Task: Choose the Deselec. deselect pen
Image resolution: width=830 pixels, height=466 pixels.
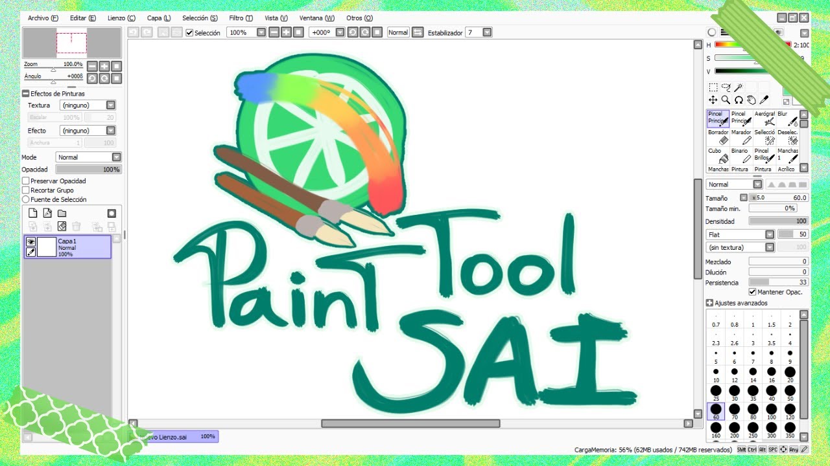Action: [x=788, y=137]
